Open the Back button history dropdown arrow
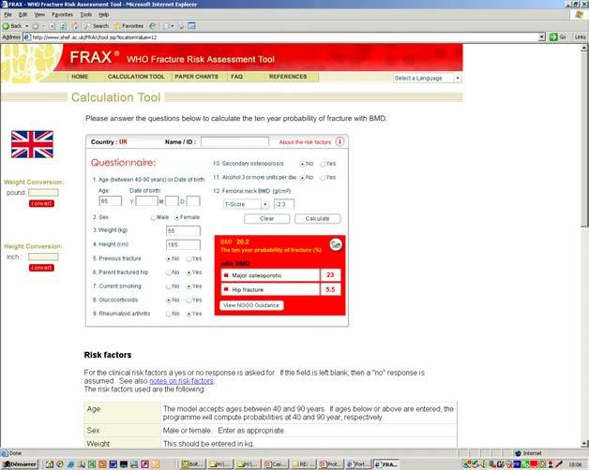This screenshot has height=470, width=589. tap(26, 26)
